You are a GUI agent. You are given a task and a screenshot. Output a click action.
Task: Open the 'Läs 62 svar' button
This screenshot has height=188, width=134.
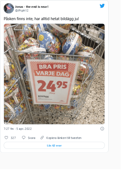tap(54, 145)
